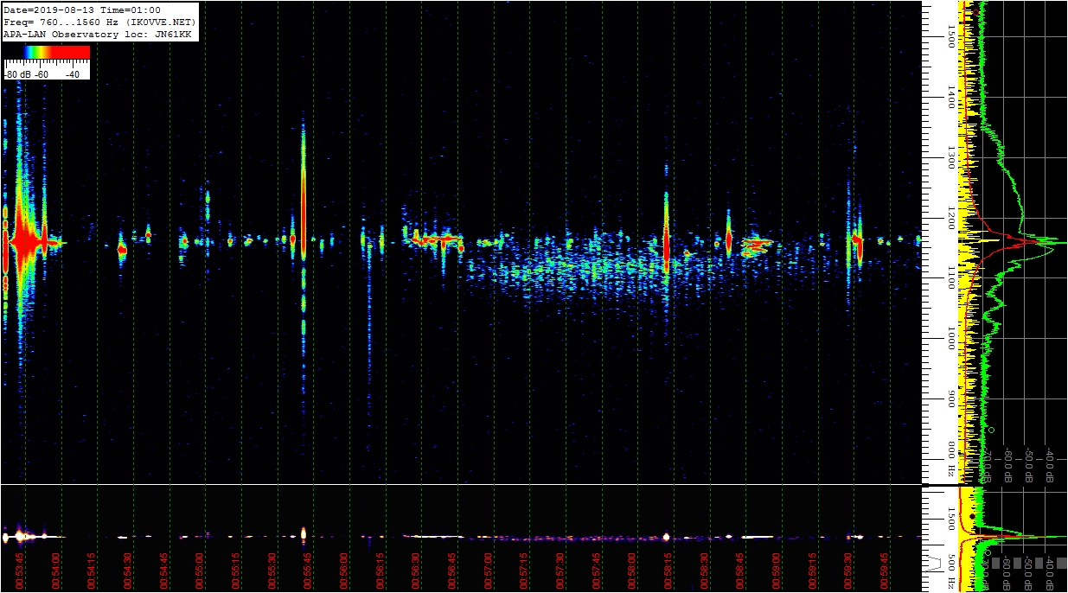The width and height of the screenshot is (1068, 593).
Task: Select the 00:59:30 time marker
Action: click(848, 571)
